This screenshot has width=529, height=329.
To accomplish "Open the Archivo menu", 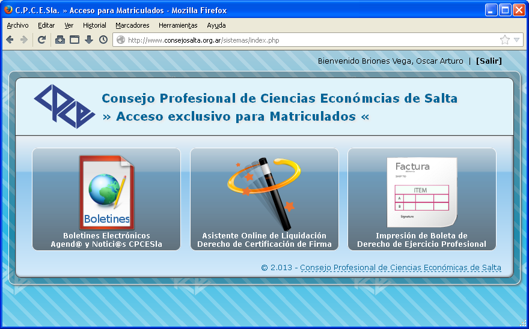I will pyautogui.click(x=17, y=25).
